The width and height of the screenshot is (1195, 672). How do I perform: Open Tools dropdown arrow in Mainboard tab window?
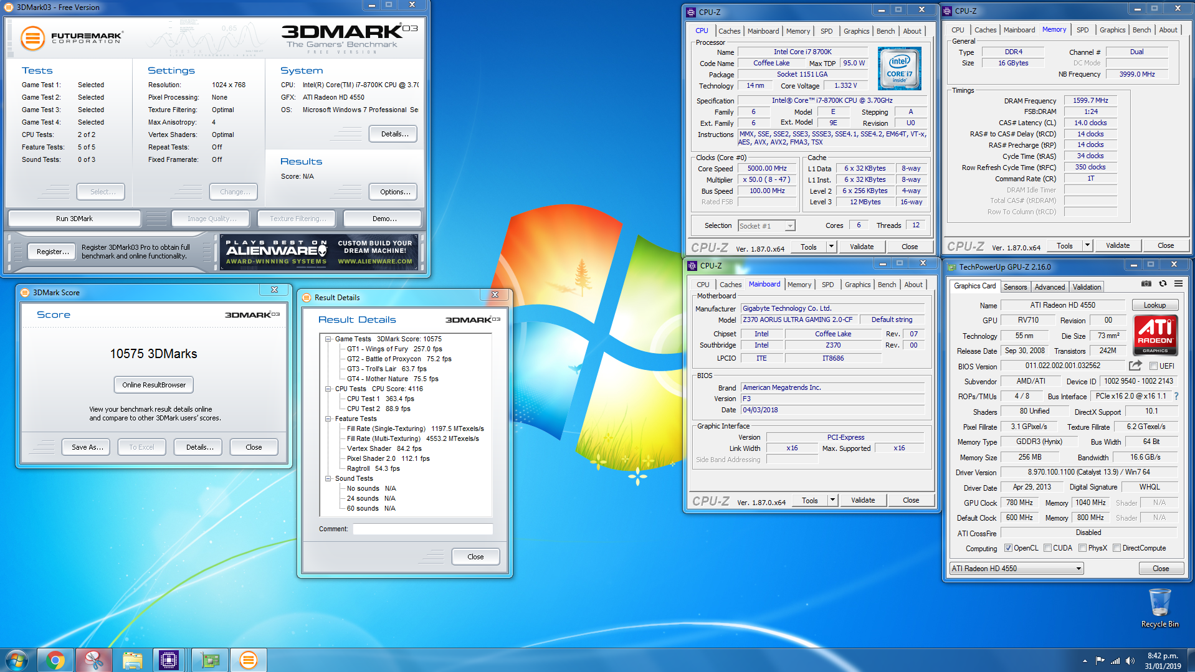click(832, 500)
